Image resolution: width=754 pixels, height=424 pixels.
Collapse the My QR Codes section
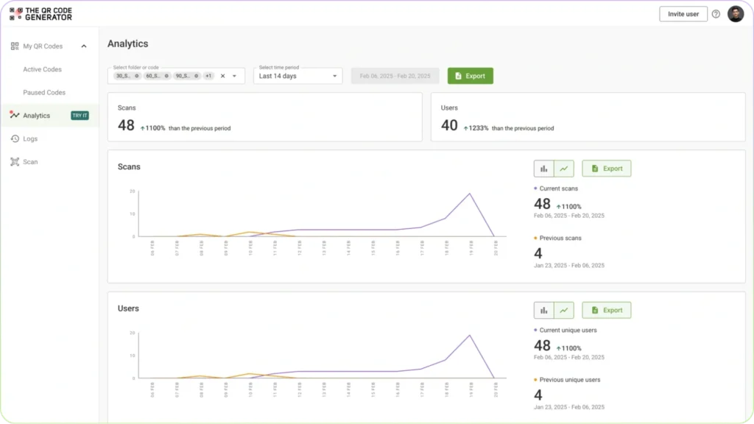tap(83, 46)
